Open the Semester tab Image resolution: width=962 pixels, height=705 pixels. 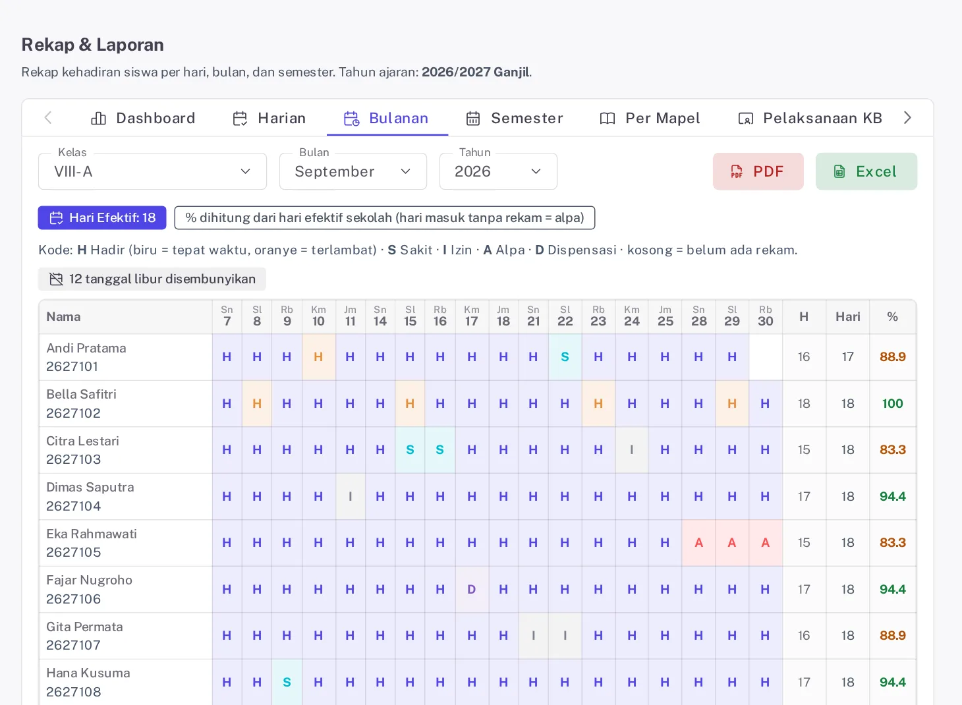tap(515, 118)
